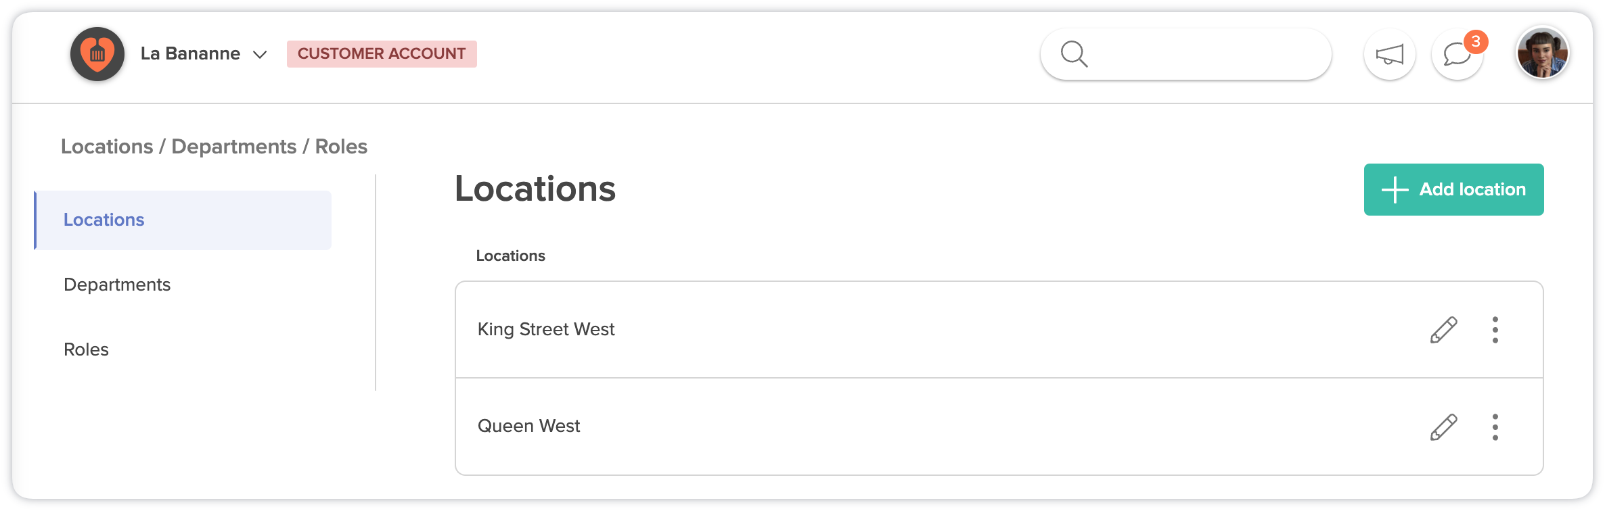This screenshot has width=1605, height=511.
Task: Click the plus icon on Add location
Action: click(1395, 190)
